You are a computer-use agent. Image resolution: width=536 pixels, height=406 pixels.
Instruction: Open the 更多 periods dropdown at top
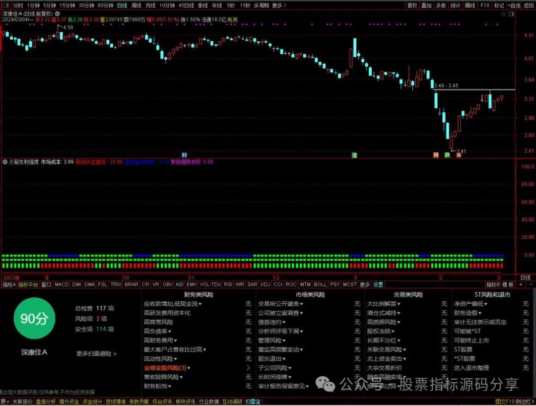(279, 5)
